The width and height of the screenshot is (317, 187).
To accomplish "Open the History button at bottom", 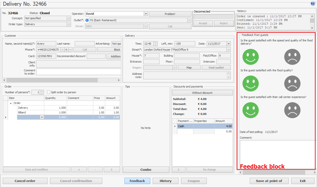I will click(x=165, y=181).
